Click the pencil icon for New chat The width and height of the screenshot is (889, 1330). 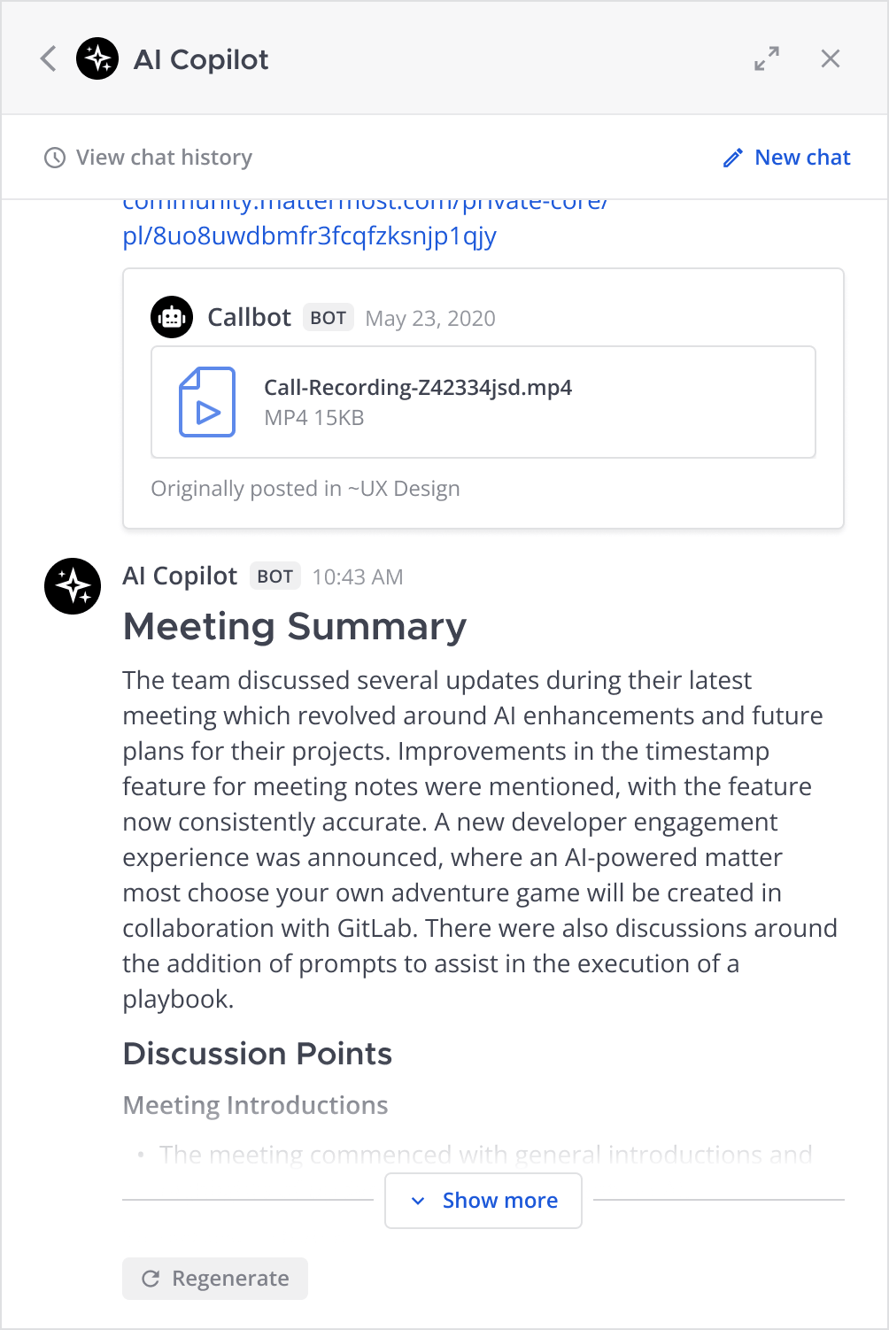tap(733, 159)
